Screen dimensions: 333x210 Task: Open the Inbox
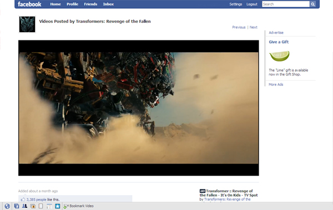108,4
